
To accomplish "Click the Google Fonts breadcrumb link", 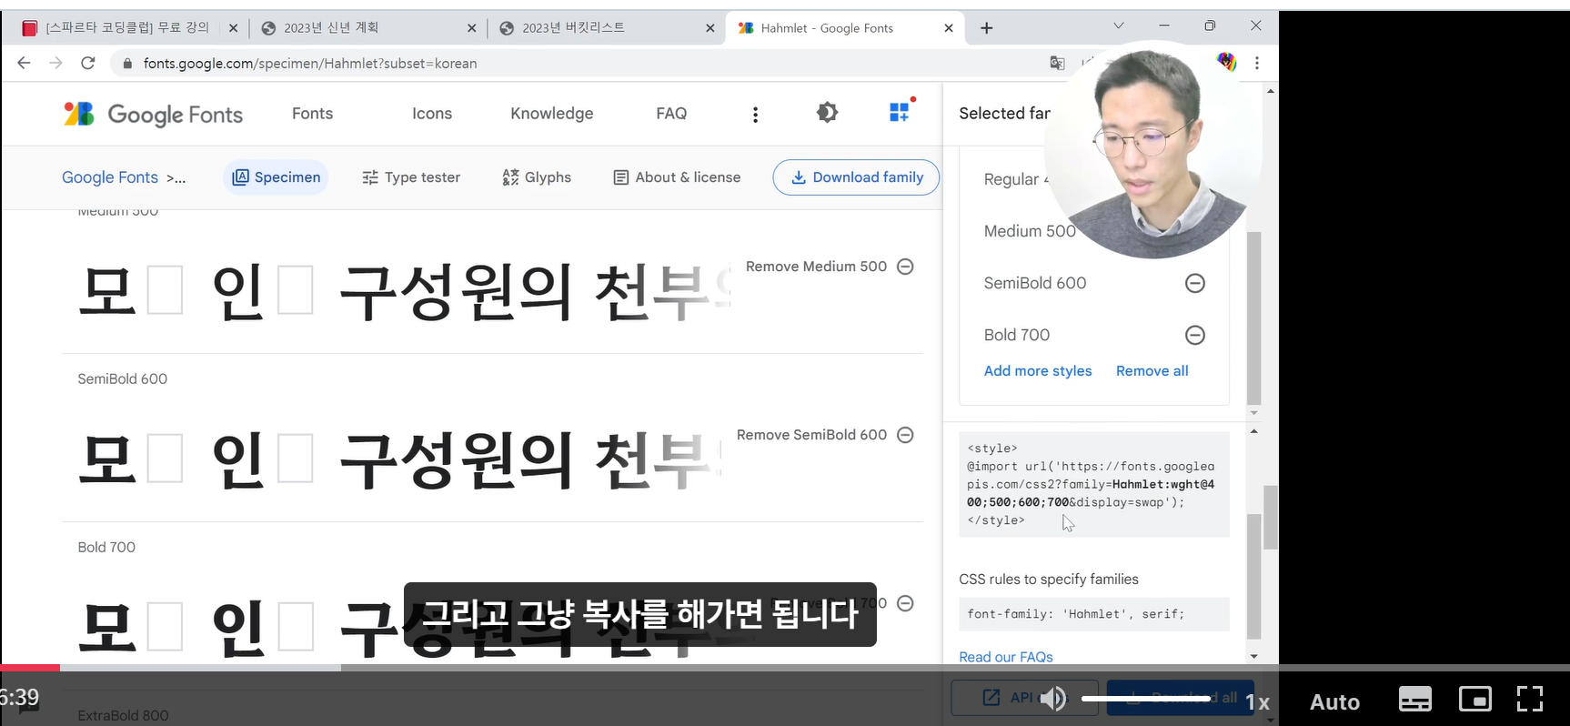I will pos(110,177).
